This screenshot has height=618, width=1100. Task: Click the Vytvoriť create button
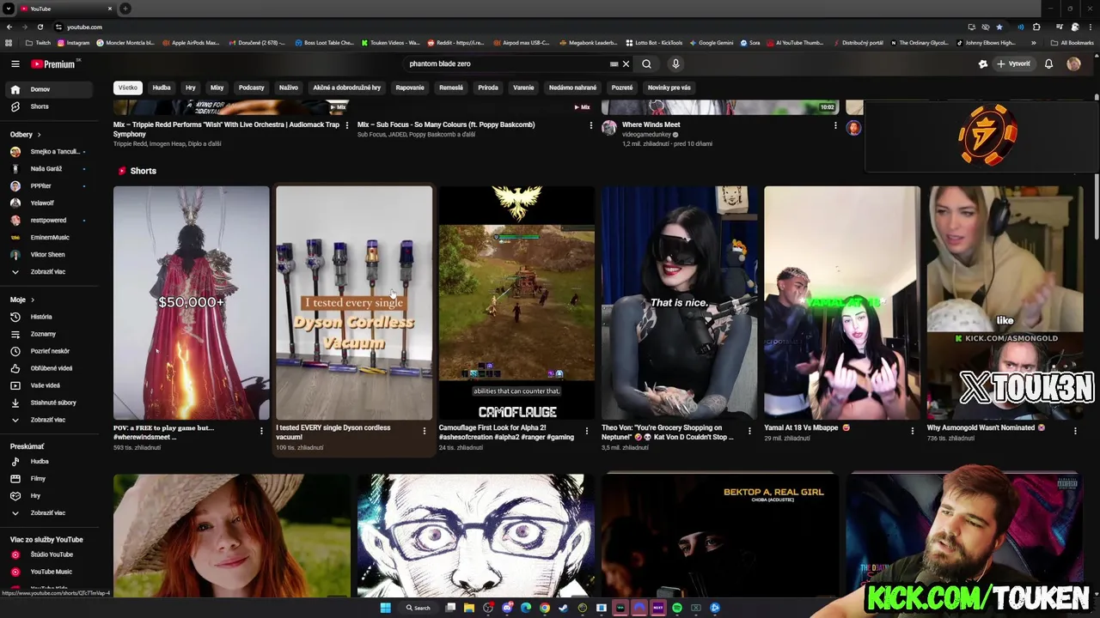pyautogui.click(x=1013, y=64)
